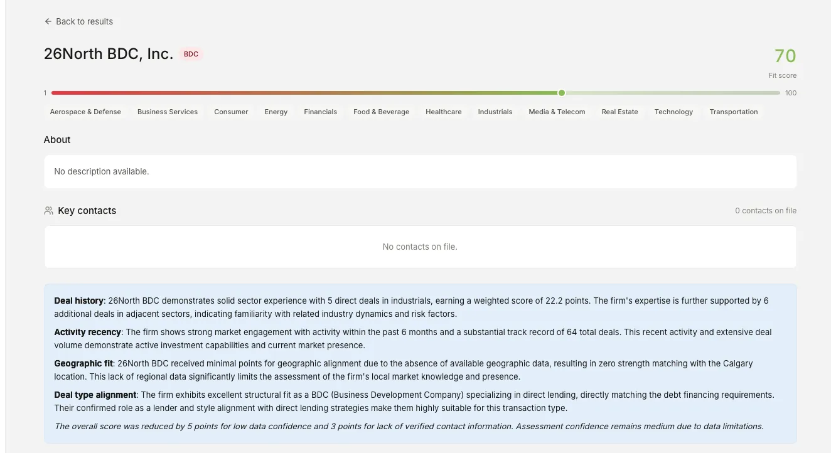This screenshot has width=831, height=453.
Task: Select the Business Services sector
Action: click(x=167, y=112)
